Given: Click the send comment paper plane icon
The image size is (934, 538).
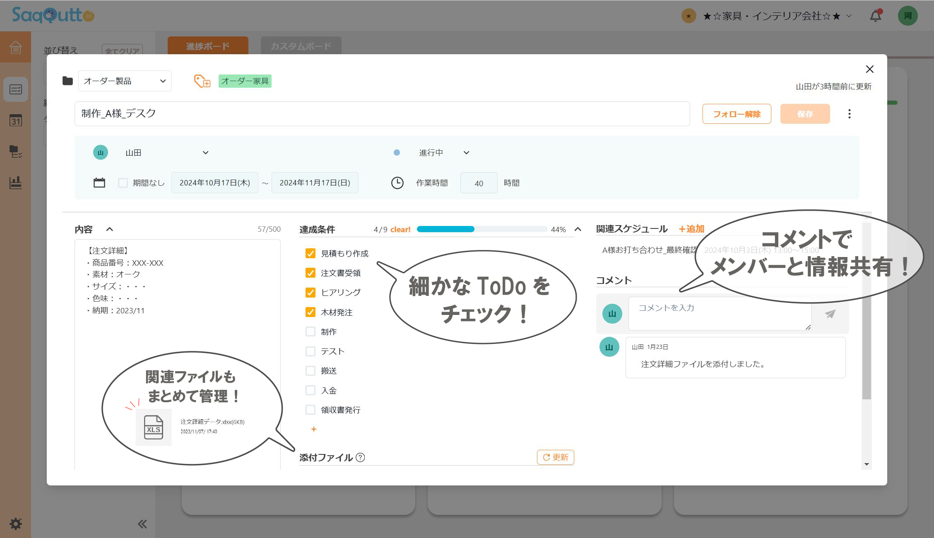Looking at the screenshot, I should pos(830,314).
